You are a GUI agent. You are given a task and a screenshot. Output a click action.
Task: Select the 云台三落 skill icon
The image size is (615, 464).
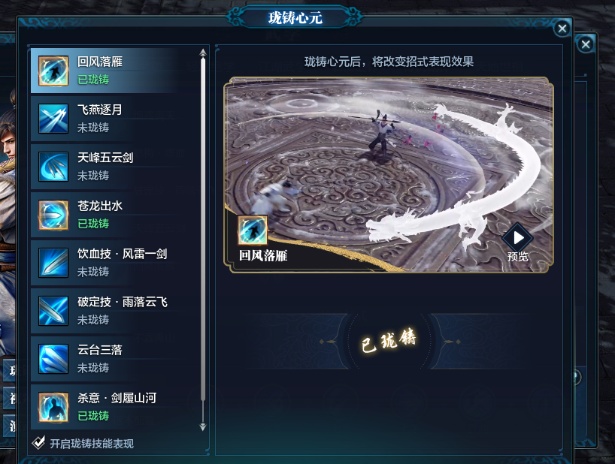(53, 359)
